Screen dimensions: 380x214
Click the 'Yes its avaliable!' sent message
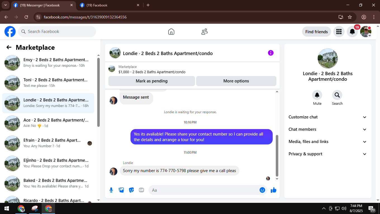click(201, 137)
